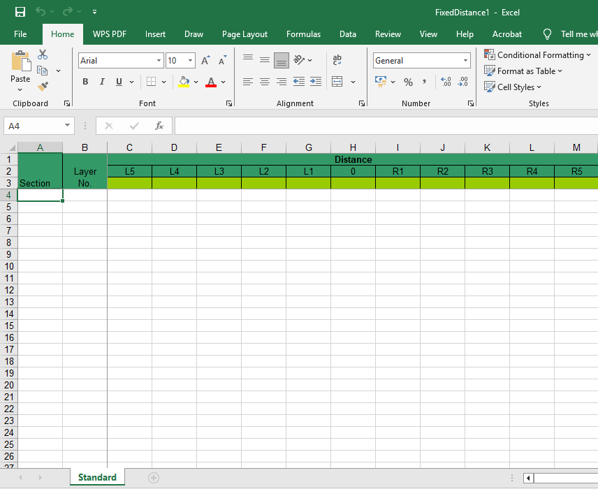Image resolution: width=598 pixels, height=489 pixels.
Task: Click Decrease Indent icon
Action: 298,82
